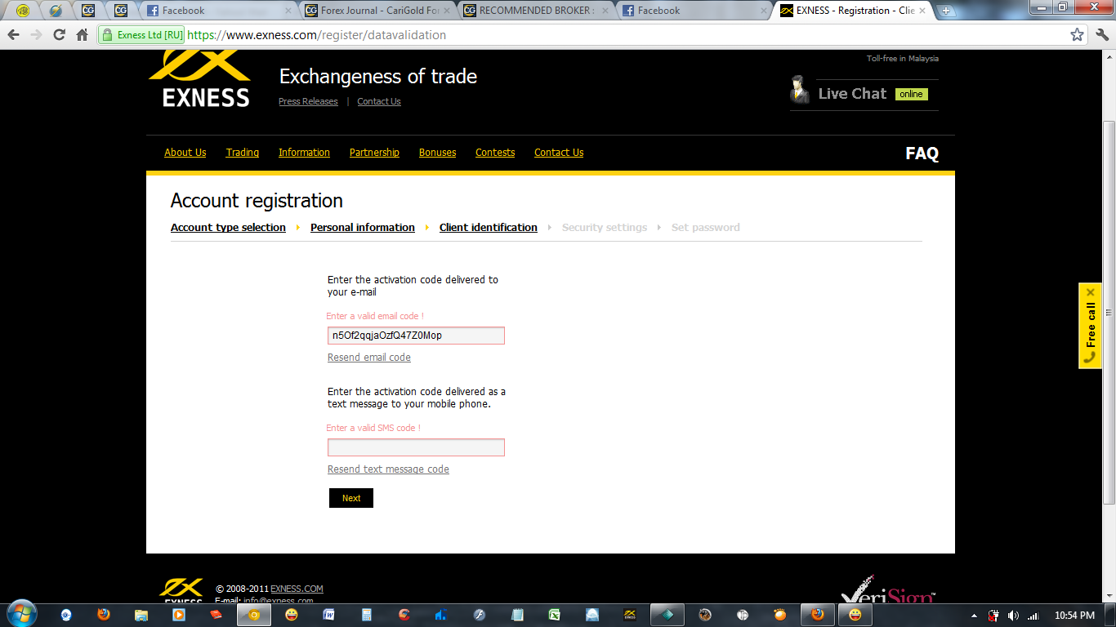Click the Live Chat agent icon

click(800, 90)
